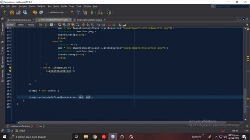The width and height of the screenshot is (250, 140).
Task: Click the New File toolbar icon
Action: [5, 12]
